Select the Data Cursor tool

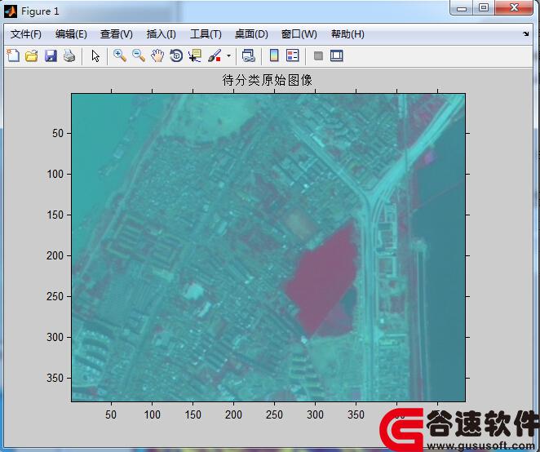pos(195,55)
